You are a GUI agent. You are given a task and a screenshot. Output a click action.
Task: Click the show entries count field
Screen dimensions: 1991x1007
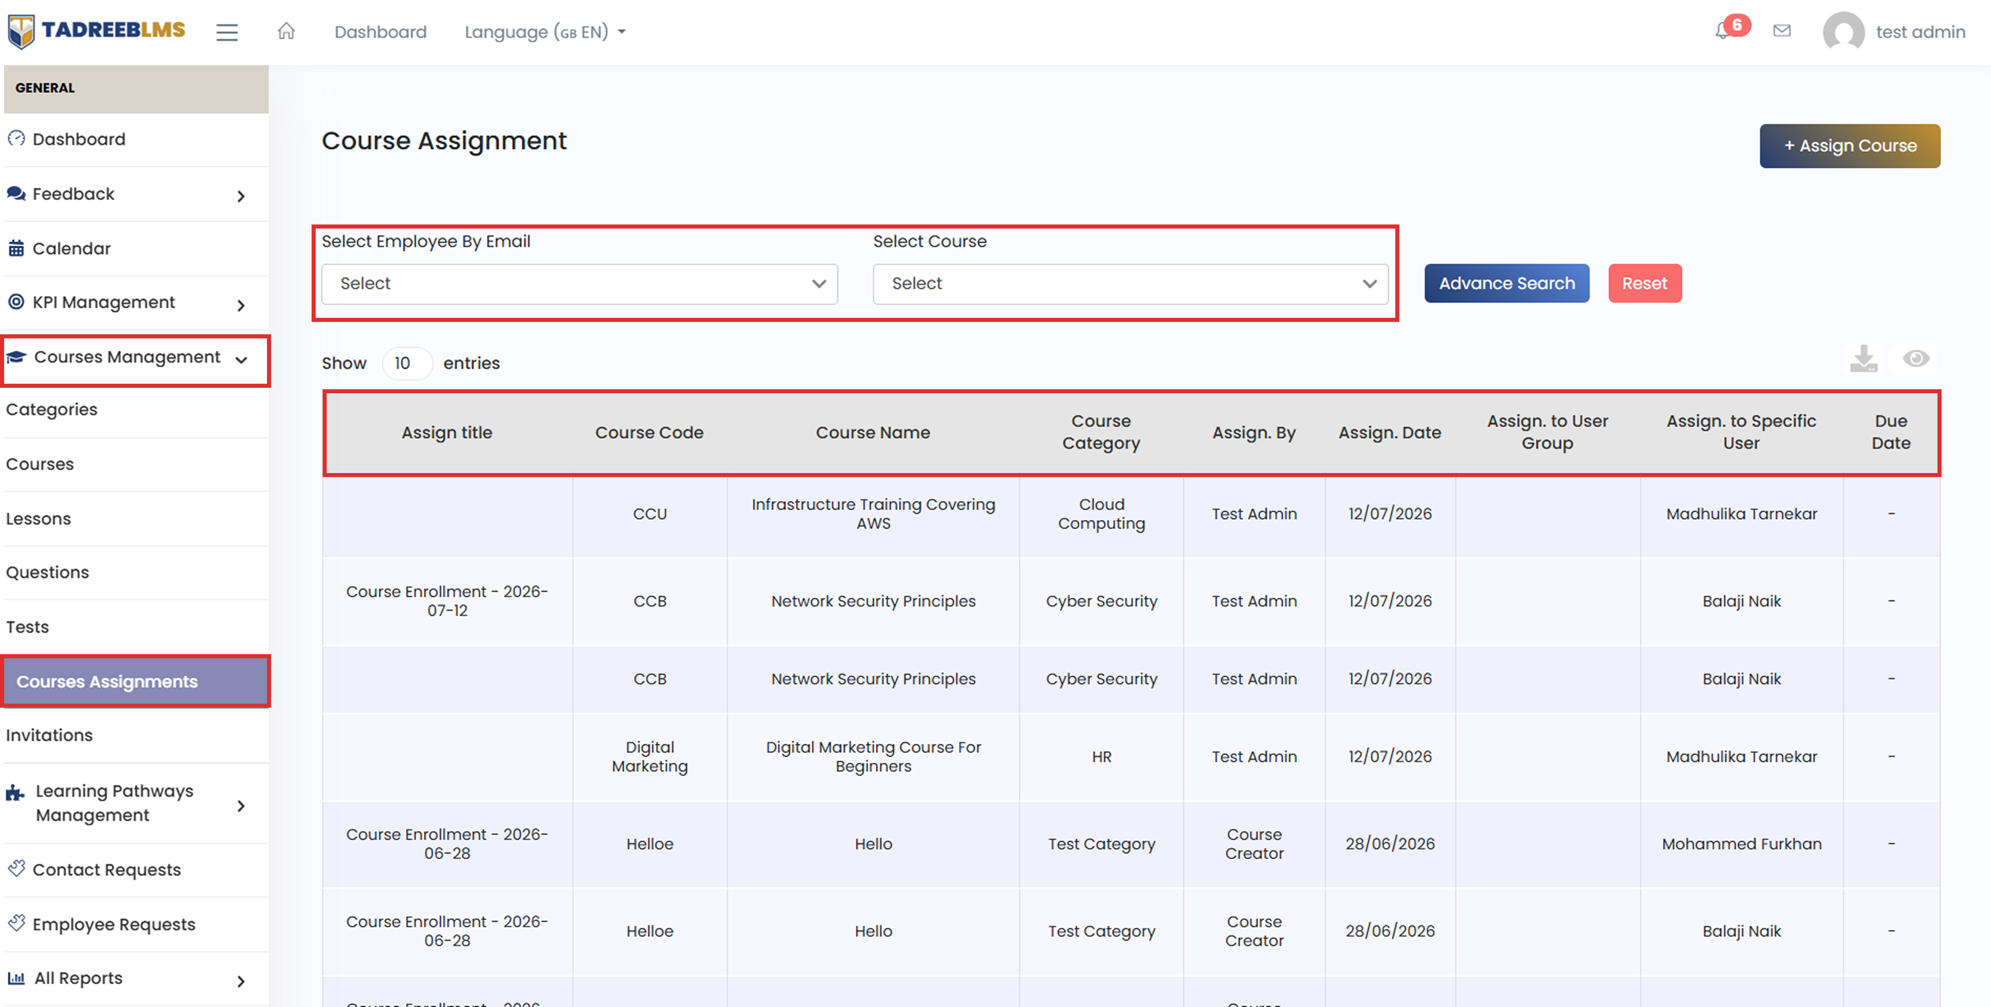(x=407, y=363)
